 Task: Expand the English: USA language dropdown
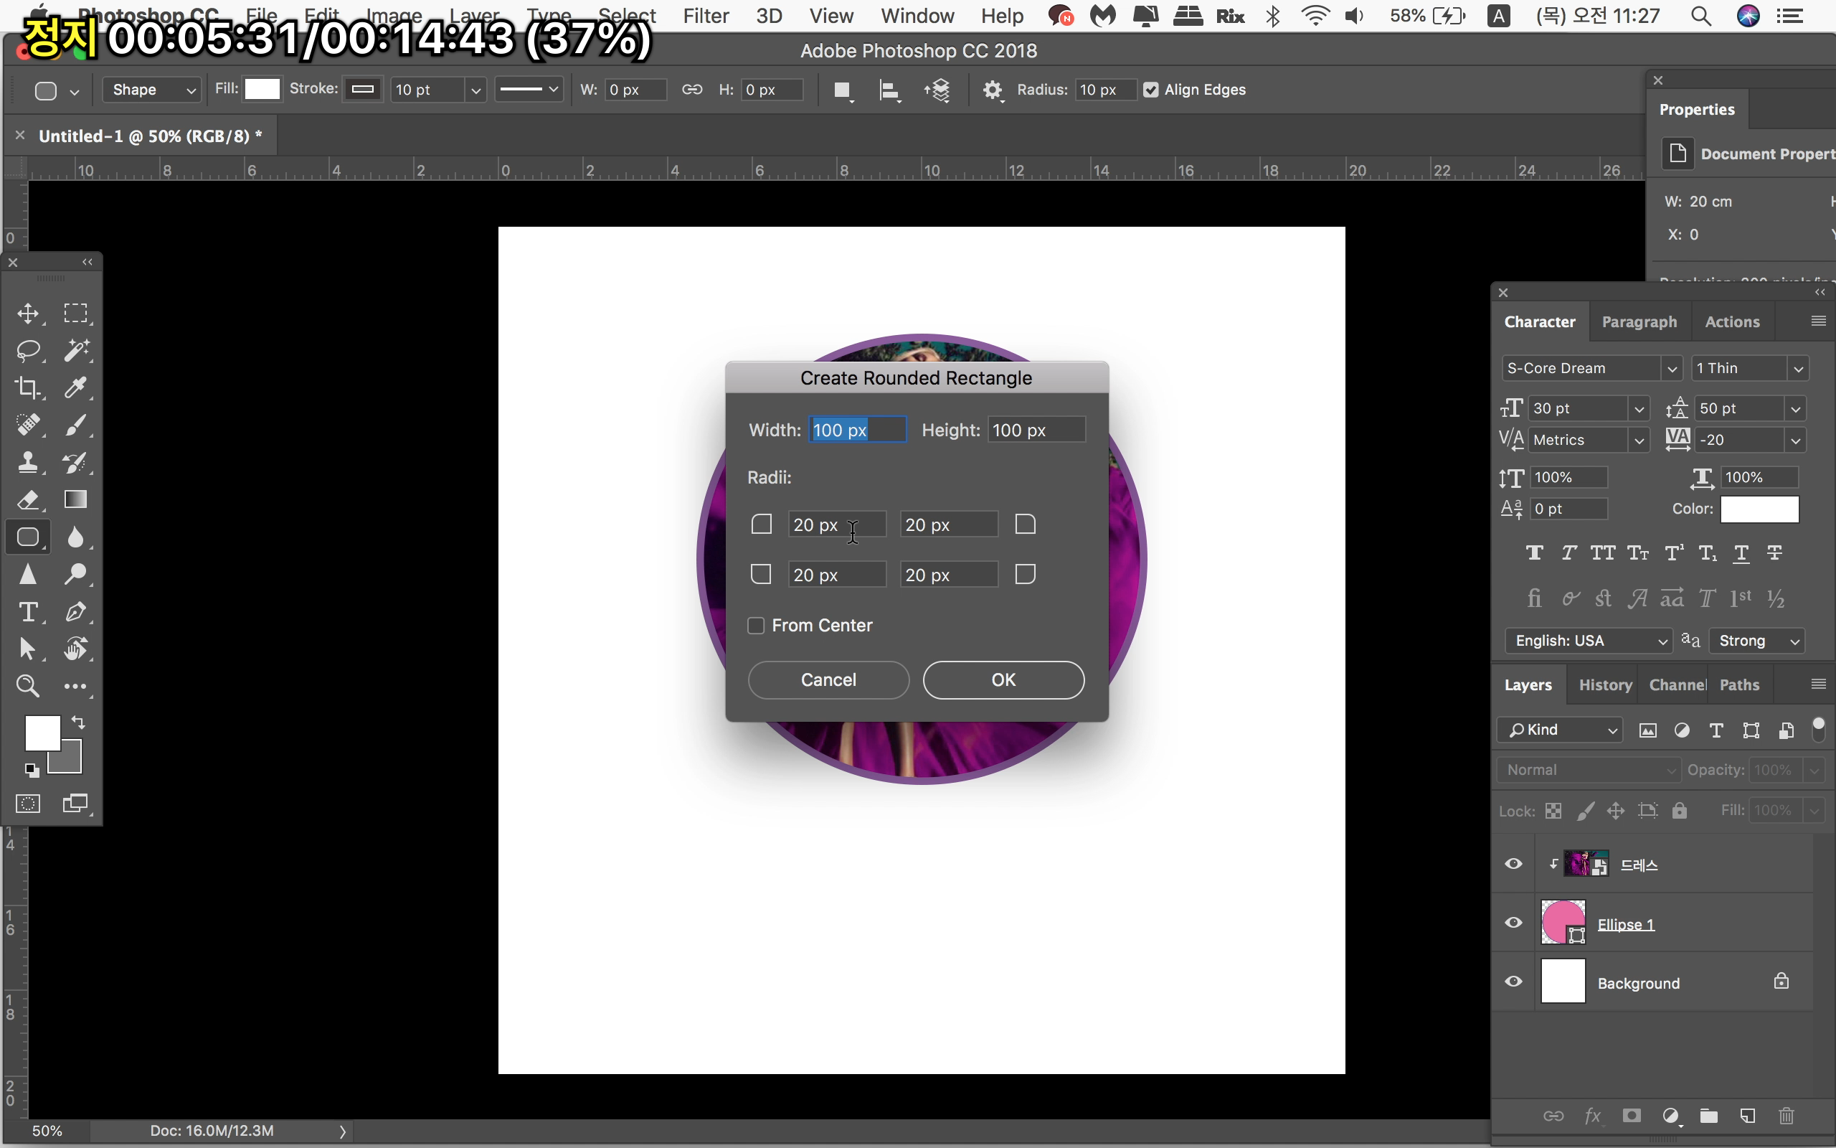[1589, 641]
